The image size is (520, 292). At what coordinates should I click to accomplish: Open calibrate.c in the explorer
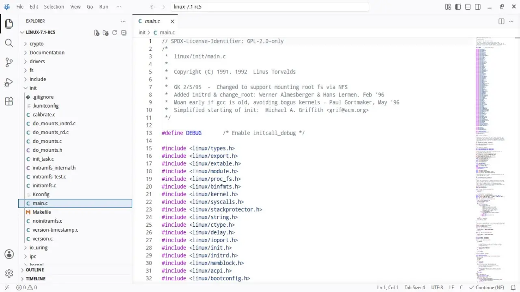(x=75, y=115)
